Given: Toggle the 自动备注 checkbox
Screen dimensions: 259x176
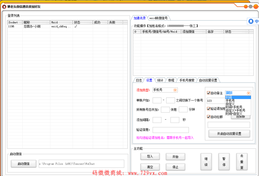Looking at the screenshot, I should tap(208, 93).
